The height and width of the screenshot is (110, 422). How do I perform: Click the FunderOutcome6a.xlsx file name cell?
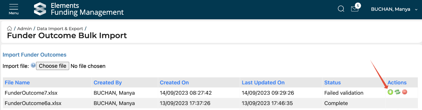[33, 103]
